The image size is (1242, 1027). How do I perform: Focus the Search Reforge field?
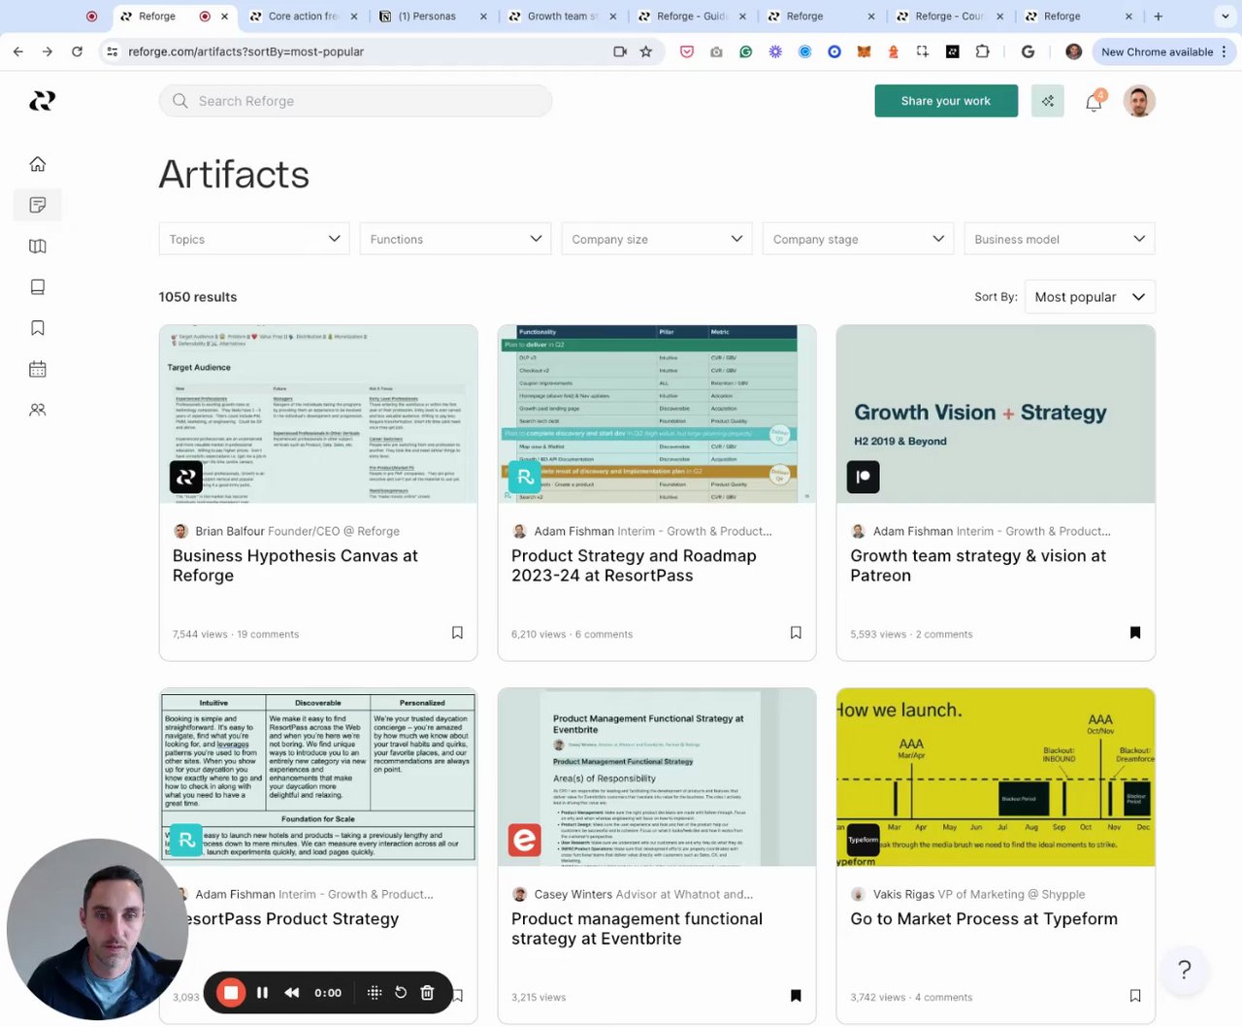point(355,101)
